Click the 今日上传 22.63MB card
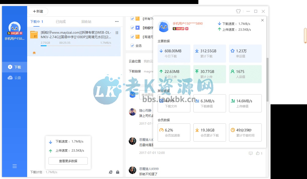Screen dimensions: 307x179 tap(174, 74)
